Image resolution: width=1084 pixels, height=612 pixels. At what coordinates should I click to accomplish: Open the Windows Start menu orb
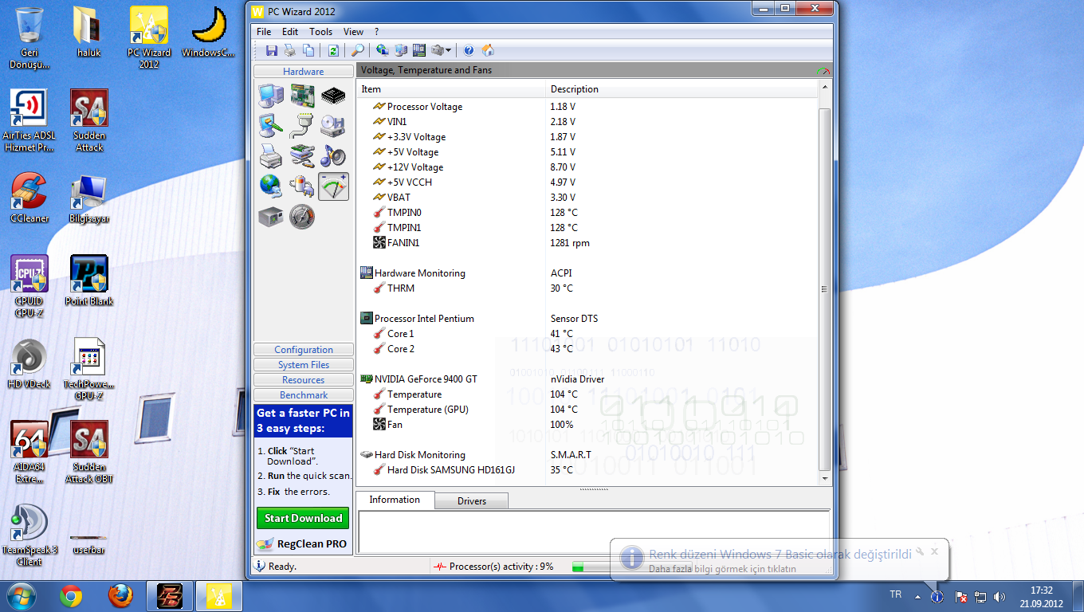[22, 596]
